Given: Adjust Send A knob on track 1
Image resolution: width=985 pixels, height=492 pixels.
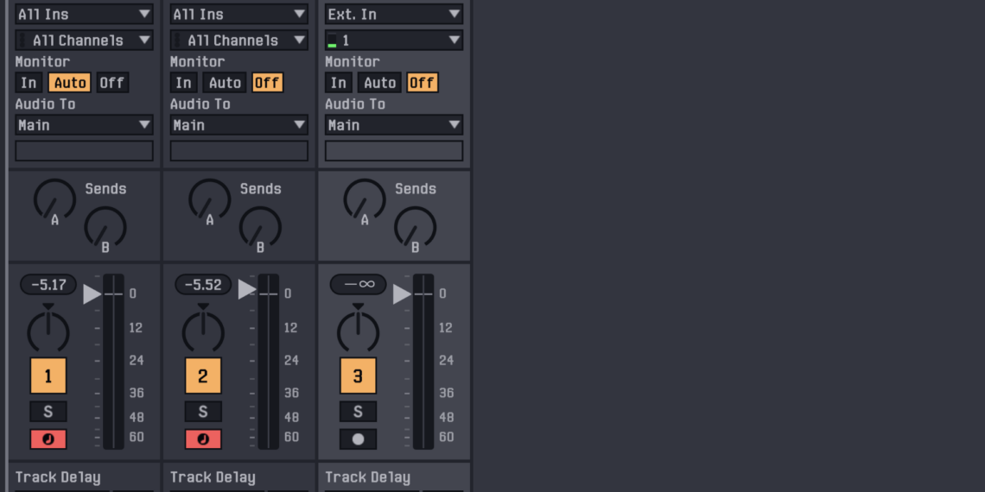Looking at the screenshot, I should [x=54, y=199].
